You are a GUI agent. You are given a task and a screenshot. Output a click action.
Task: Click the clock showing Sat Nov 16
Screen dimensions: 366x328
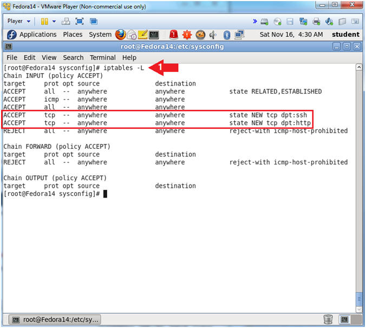[x=291, y=35]
